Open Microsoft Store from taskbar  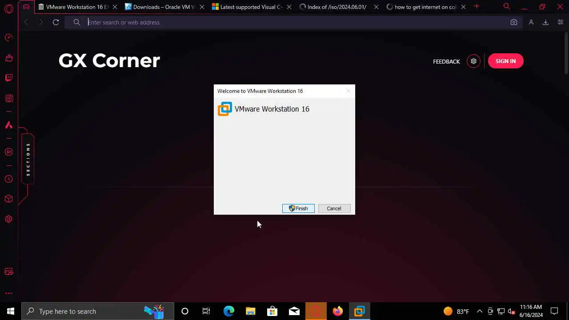click(272, 311)
